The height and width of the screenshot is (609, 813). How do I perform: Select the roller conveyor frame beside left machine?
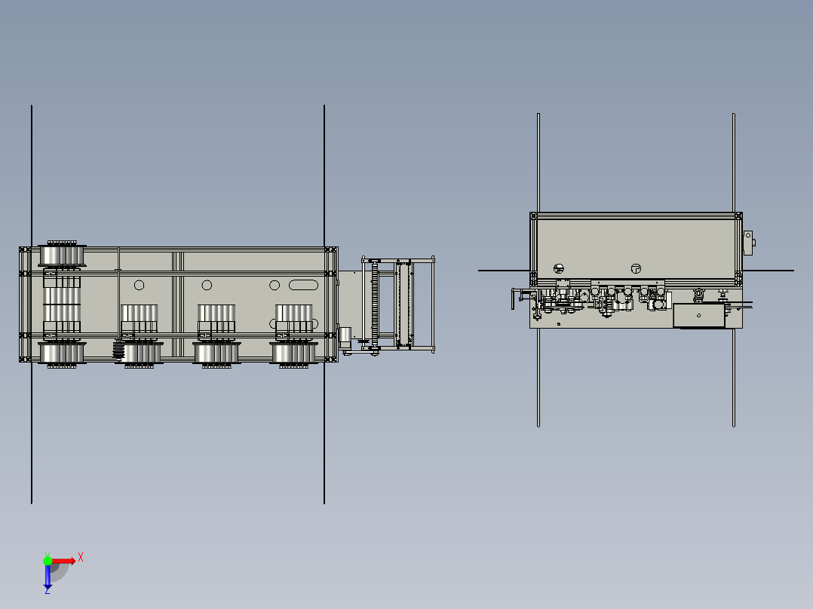pos(397,304)
